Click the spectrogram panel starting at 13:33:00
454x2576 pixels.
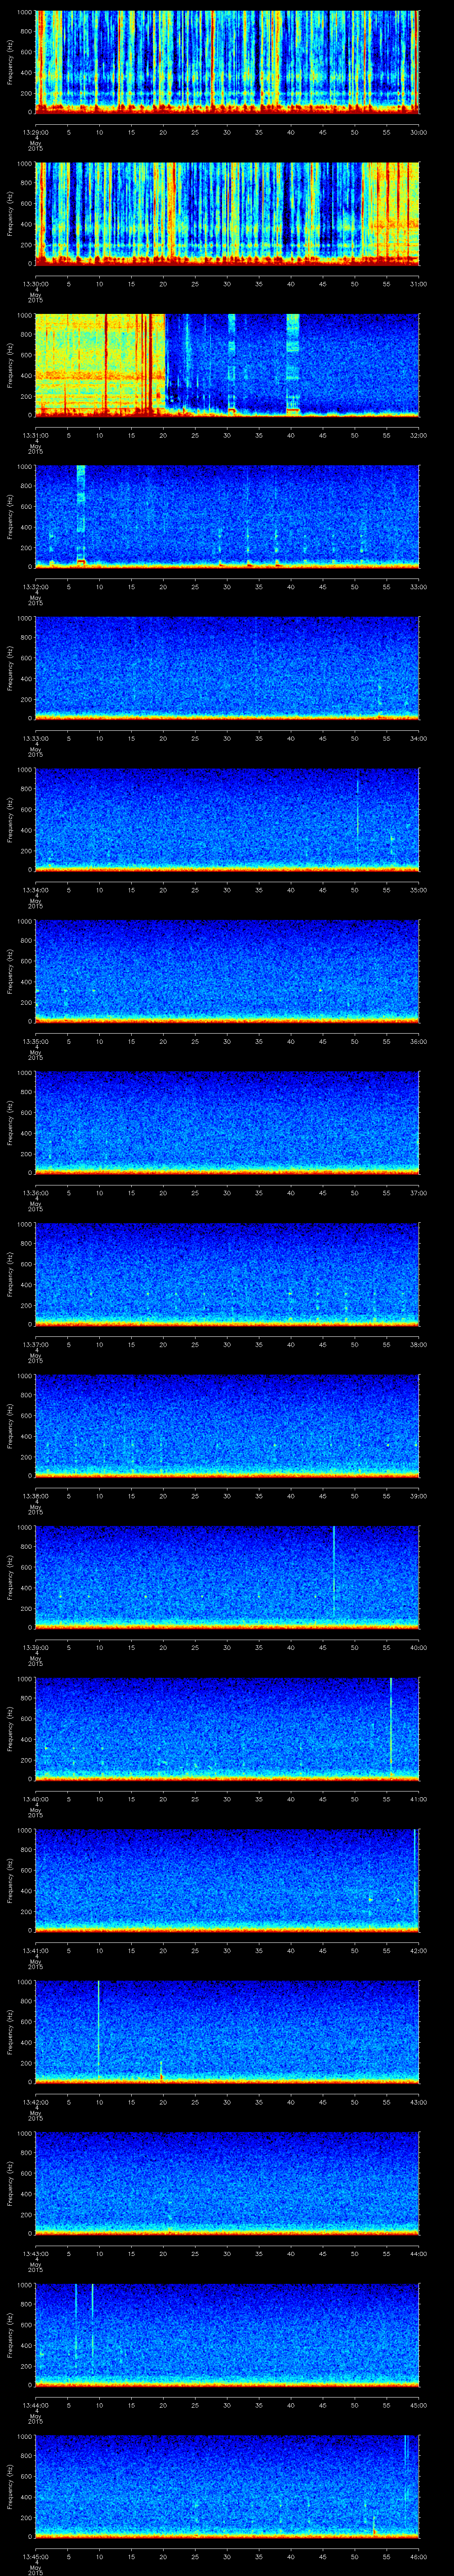(227, 669)
